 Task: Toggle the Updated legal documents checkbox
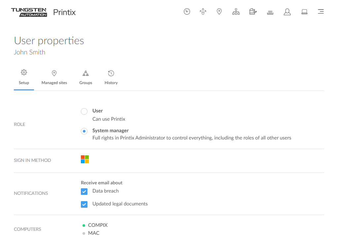84,204
